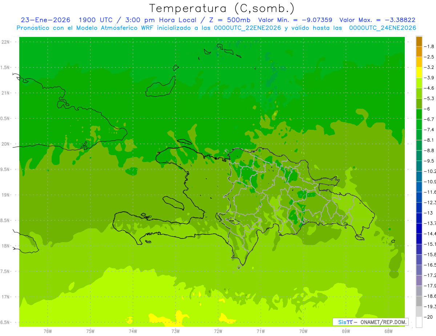Pick the white swatch below -20
The height and width of the screenshot is (336, 436).
point(419,322)
